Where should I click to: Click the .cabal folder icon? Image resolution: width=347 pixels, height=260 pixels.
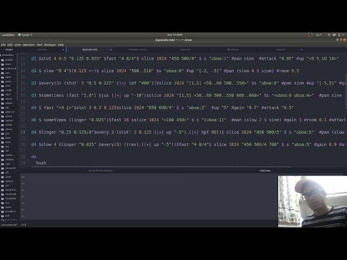pyautogui.click(x=2, y=77)
